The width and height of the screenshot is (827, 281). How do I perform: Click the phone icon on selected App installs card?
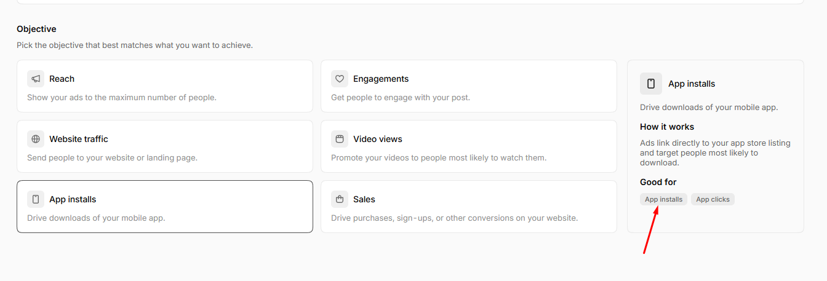tap(36, 199)
